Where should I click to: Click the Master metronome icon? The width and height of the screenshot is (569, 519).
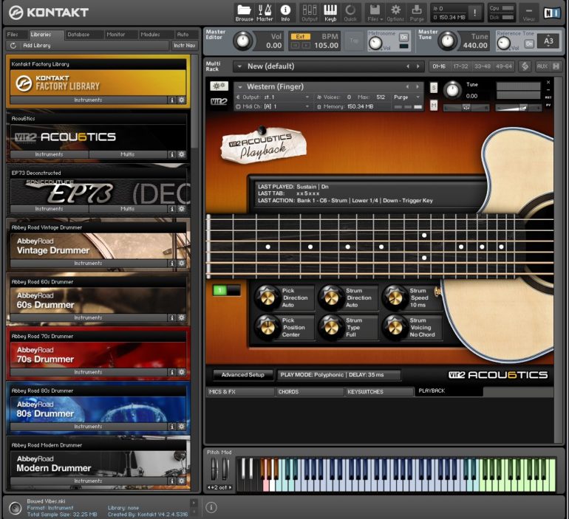(265, 13)
